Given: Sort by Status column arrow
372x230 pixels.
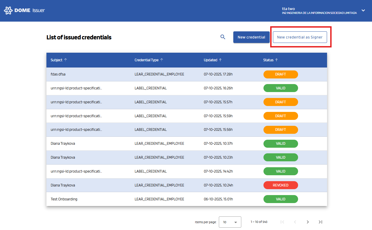Looking at the screenshot, I should 276,60.
